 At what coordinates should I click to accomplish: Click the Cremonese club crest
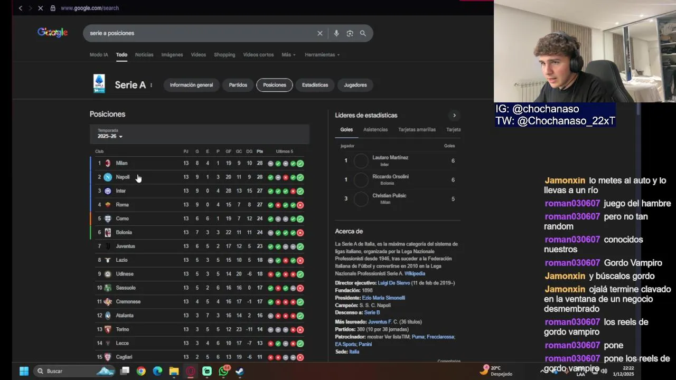pyautogui.click(x=108, y=301)
